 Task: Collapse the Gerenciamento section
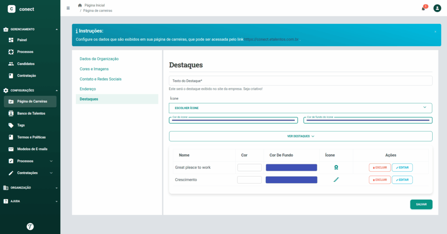pos(56,30)
